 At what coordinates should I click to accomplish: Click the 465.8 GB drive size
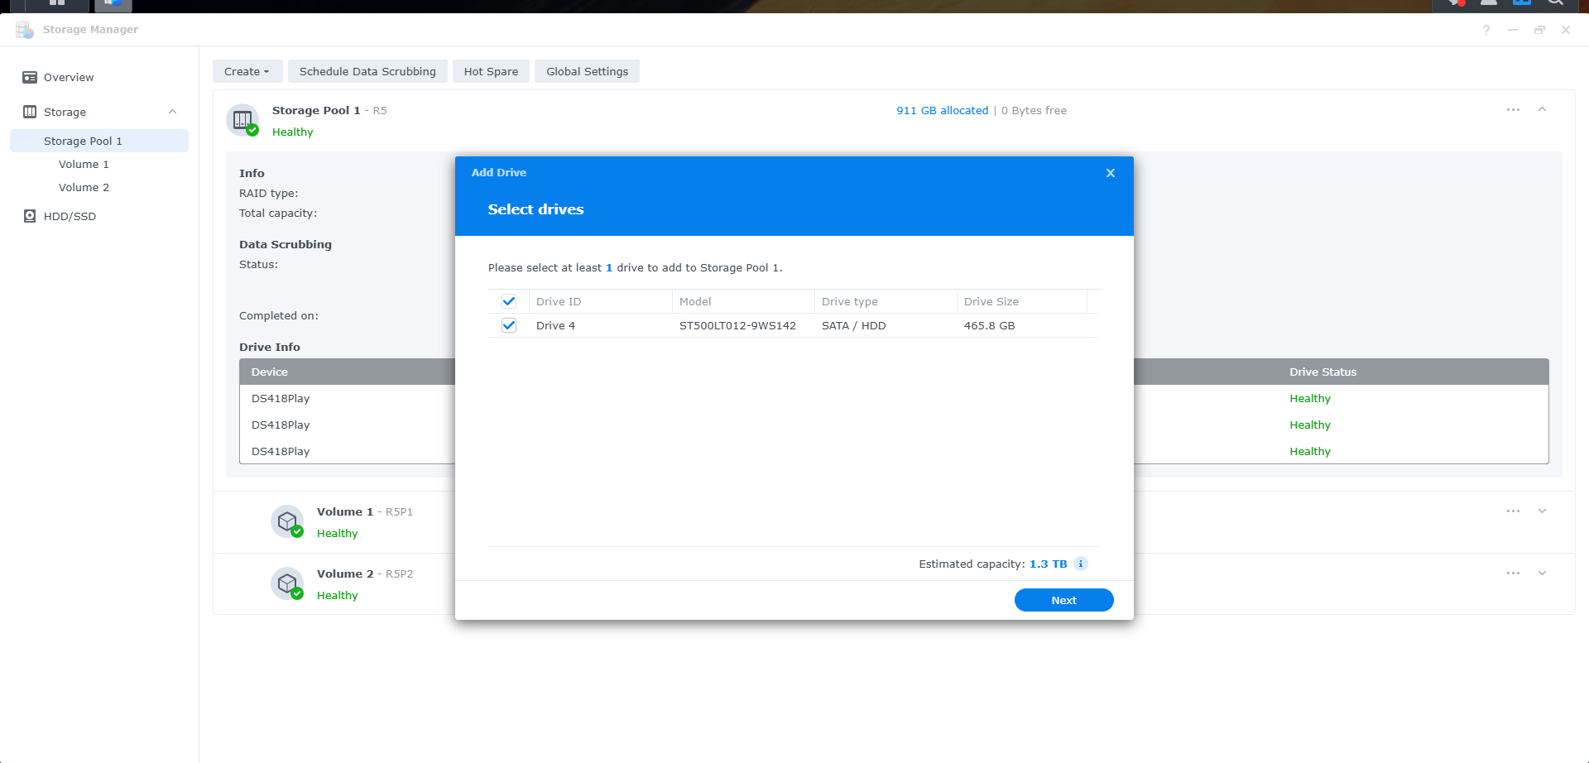click(x=989, y=325)
